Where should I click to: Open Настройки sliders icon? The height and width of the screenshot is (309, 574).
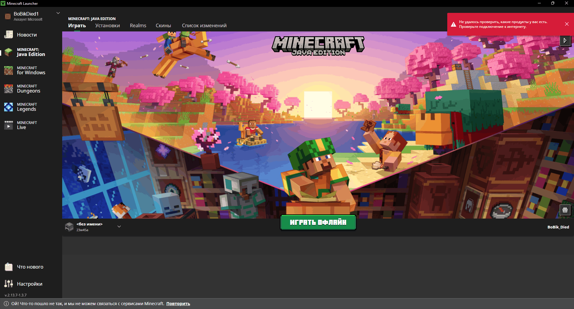coord(8,284)
